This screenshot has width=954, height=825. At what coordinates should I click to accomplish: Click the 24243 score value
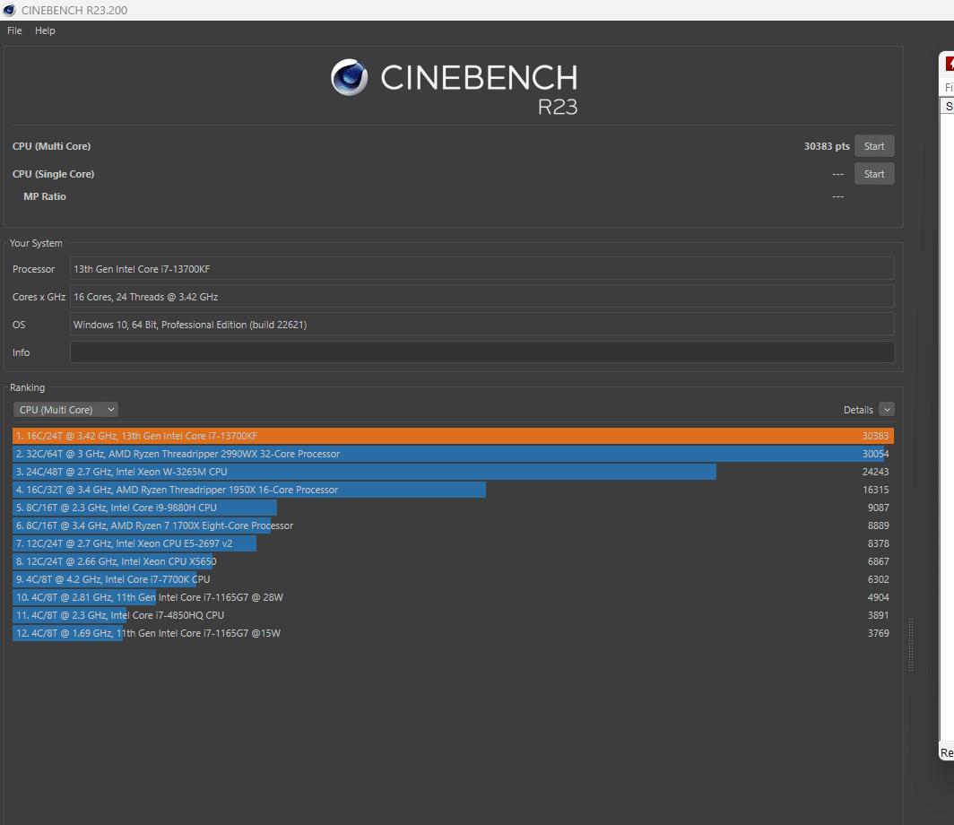(875, 472)
